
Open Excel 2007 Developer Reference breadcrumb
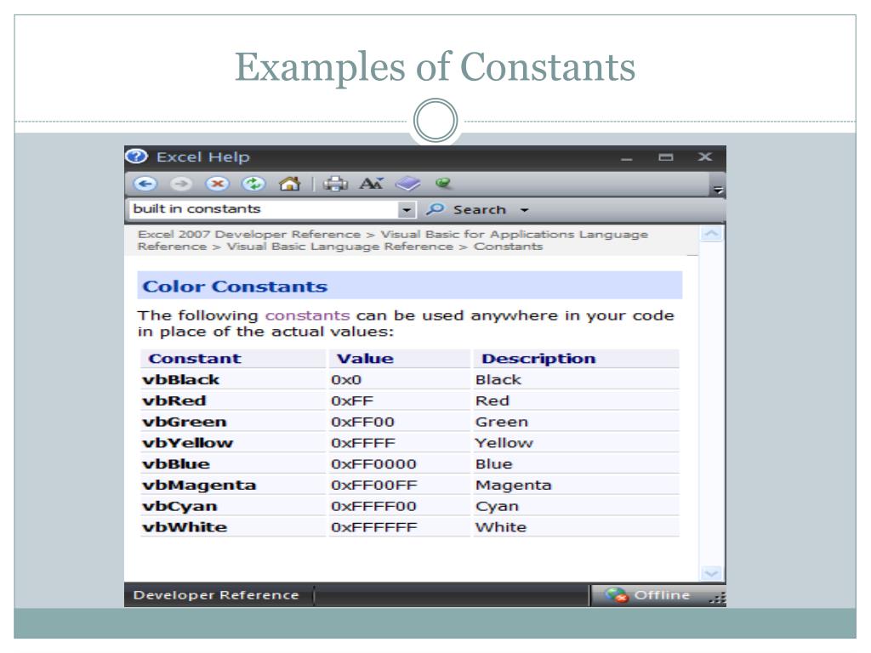click(249, 235)
